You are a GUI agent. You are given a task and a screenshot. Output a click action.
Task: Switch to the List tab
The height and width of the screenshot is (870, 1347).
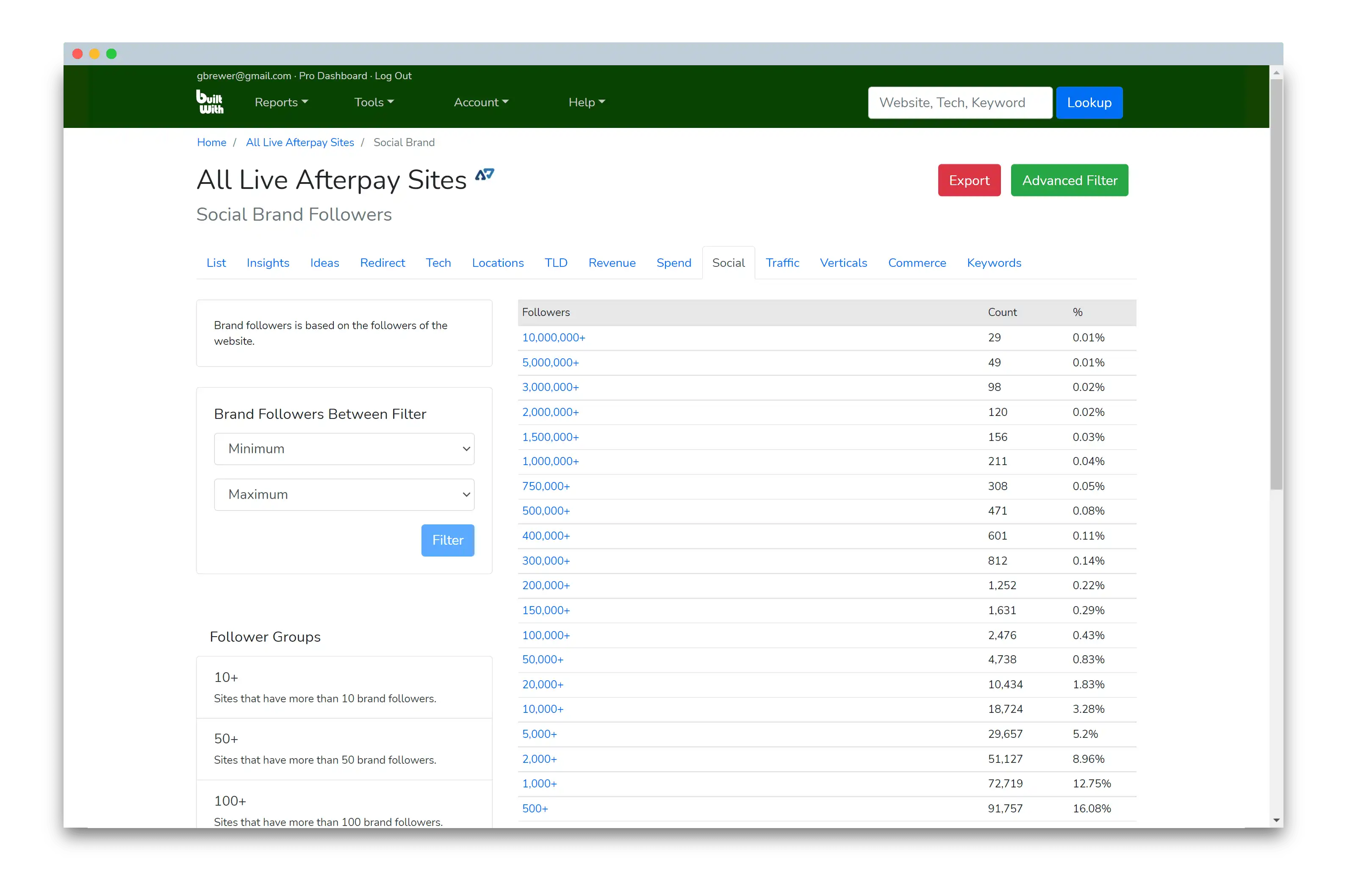point(216,263)
